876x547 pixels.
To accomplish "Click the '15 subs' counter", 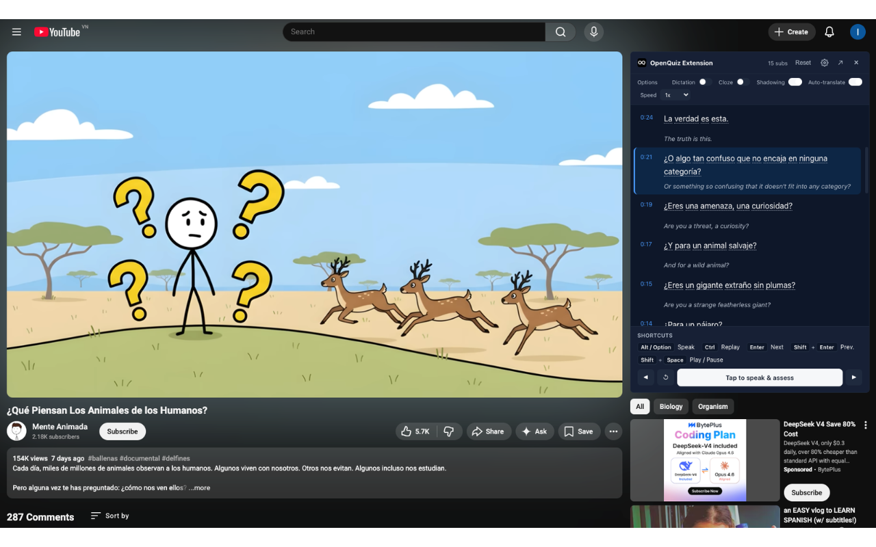I will click(777, 63).
